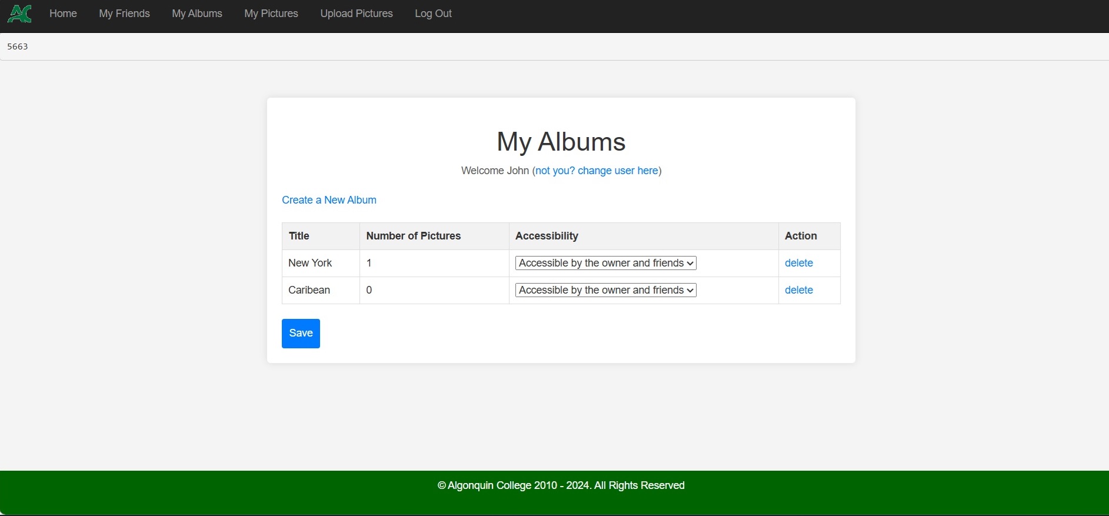The width and height of the screenshot is (1109, 516).
Task: Click 'not you? change user here' link
Action: (597, 171)
